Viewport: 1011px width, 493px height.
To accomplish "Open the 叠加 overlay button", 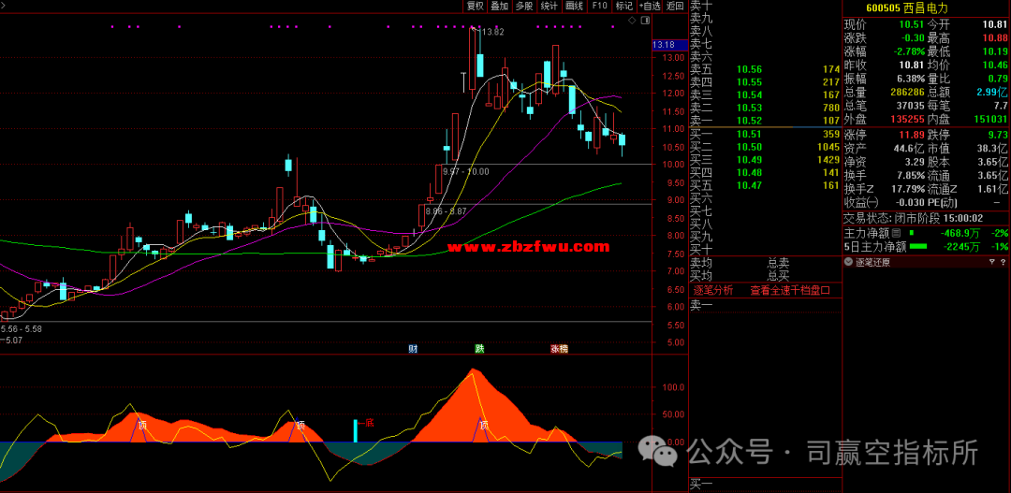I will 500,6.
